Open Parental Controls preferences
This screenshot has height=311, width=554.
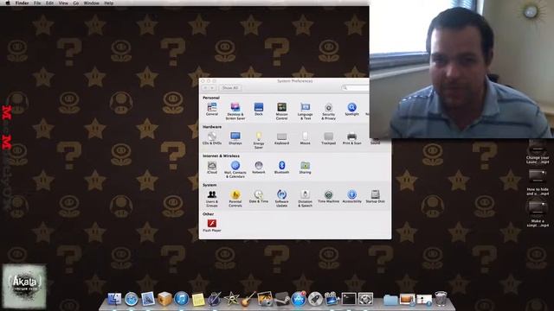point(235,198)
